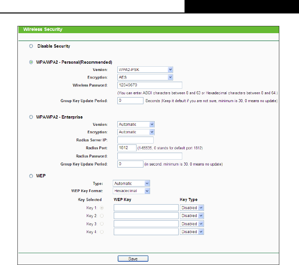Click the Key 2 WEP Key field
Image resolution: width=299 pixels, height=265 pixels.
[x=146, y=216]
